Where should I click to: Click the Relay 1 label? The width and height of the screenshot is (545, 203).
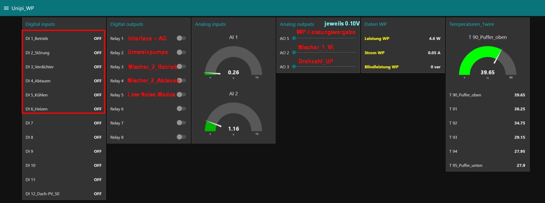tap(117, 38)
